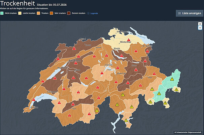The height and width of the screenshot is (135, 204).
Task: Zoom in the map with plus button
Action: pyautogui.click(x=200, y=24)
